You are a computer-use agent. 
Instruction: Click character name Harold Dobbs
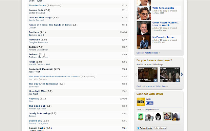coord(36,65)
